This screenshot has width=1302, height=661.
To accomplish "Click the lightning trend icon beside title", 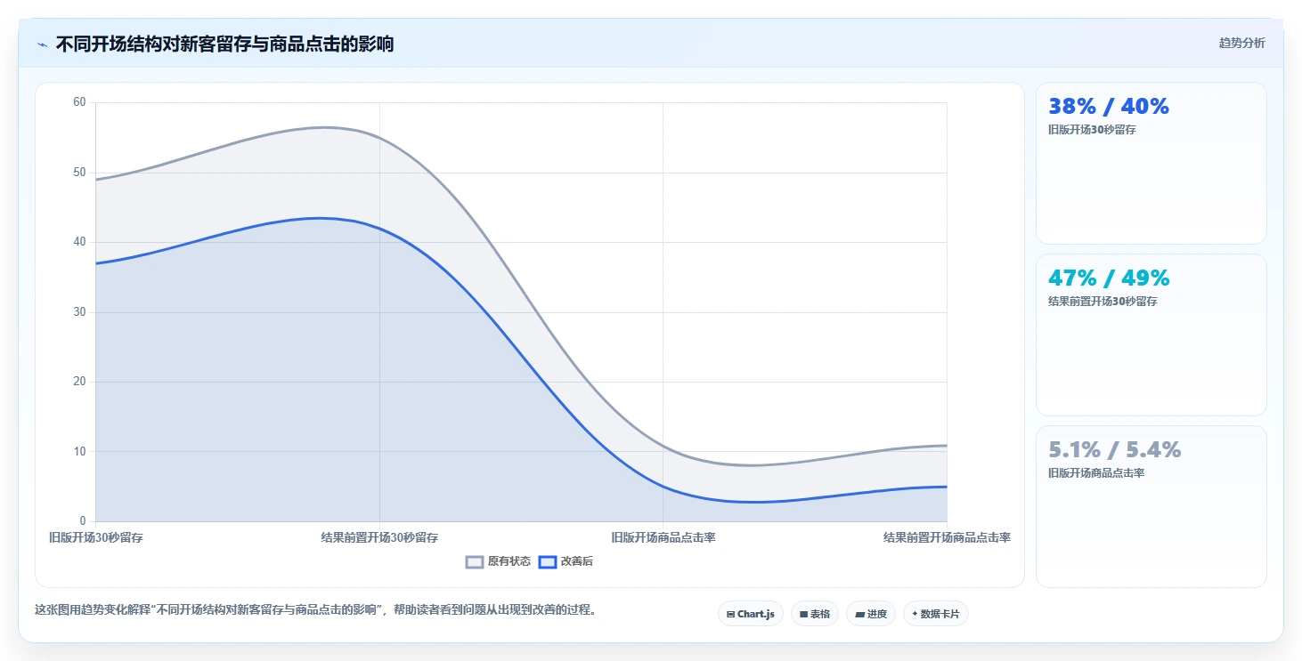I will 43,44.
